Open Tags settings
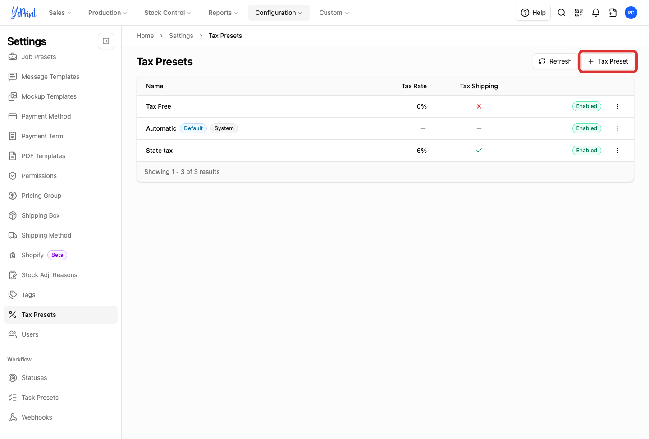The width and height of the screenshot is (649, 439). click(60, 295)
